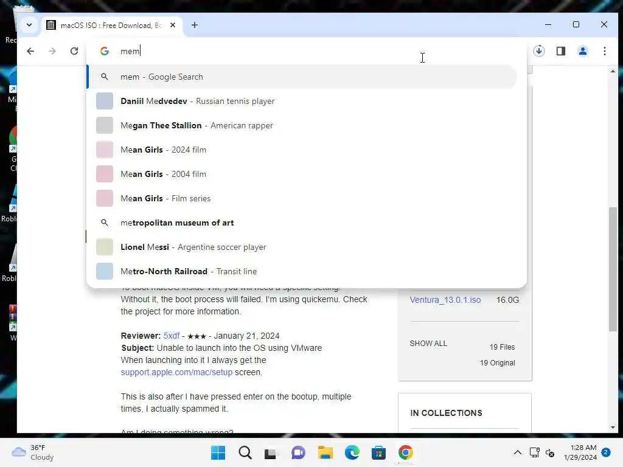Click the scrollbar down arrow
623x467 pixels.
coord(613,427)
